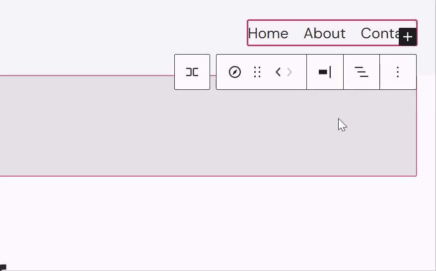The image size is (436, 271).
Task: Open the three-dot block options menu
Action: (398, 72)
